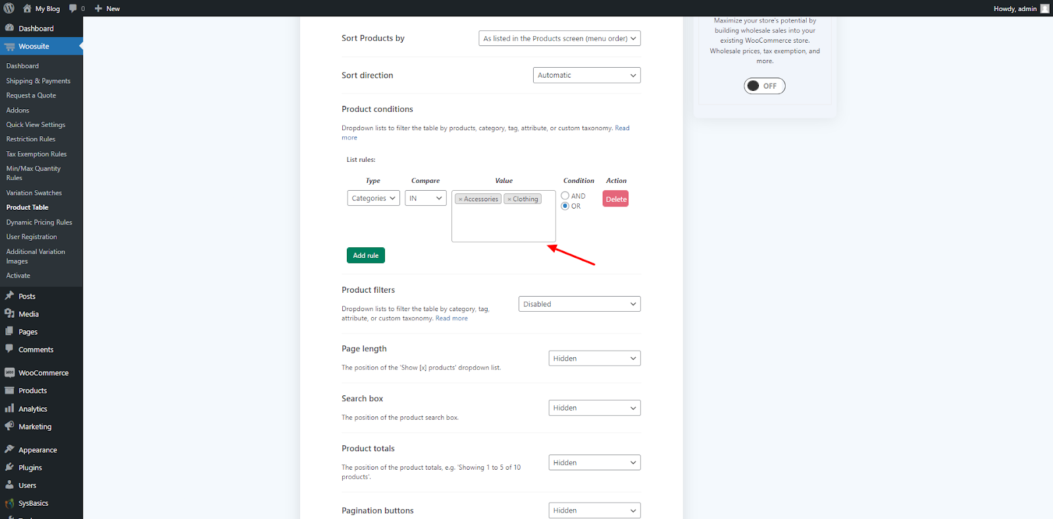The height and width of the screenshot is (519, 1053).
Task: Click the red Delete rule button
Action: coord(616,199)
